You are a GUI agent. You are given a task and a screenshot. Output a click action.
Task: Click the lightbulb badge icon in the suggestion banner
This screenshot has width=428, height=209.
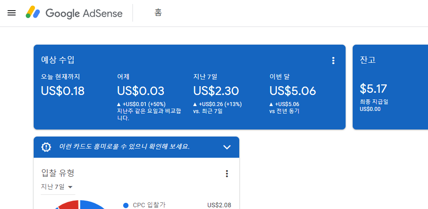pos(46,147)
